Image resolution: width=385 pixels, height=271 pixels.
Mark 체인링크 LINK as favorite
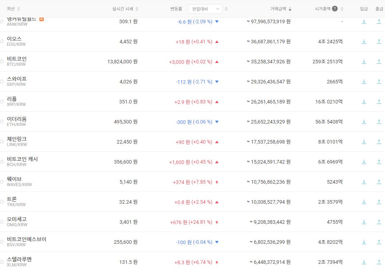pyautogui.click(x=2, y=142)
